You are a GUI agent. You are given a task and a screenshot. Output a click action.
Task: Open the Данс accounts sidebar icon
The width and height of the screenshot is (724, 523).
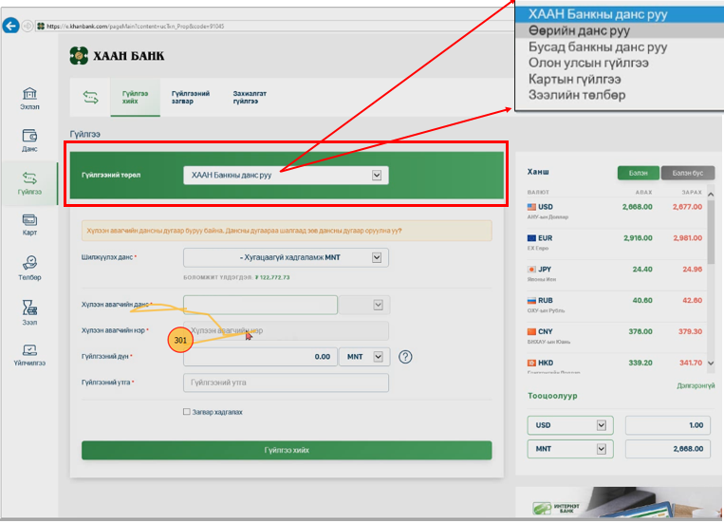29,140
